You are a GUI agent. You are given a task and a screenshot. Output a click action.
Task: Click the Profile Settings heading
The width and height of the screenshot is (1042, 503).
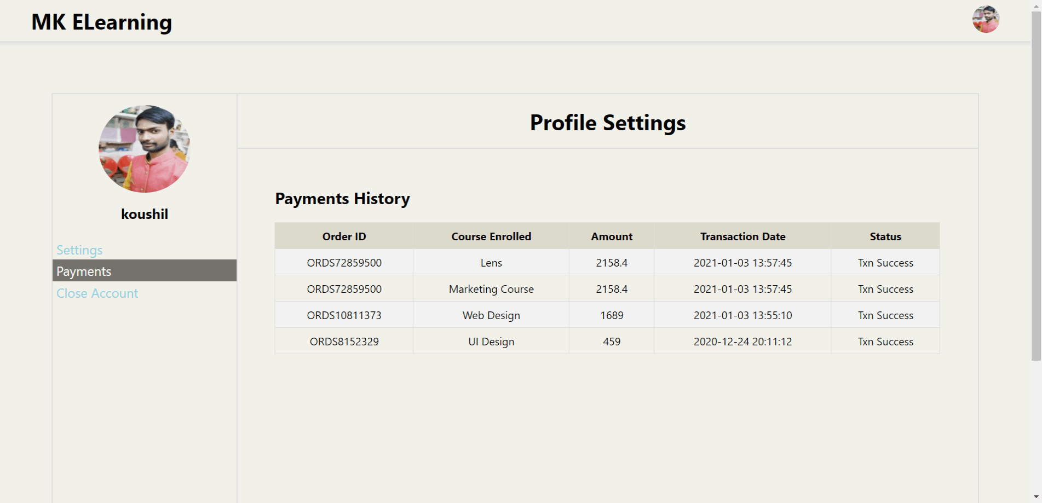point(608,123)
